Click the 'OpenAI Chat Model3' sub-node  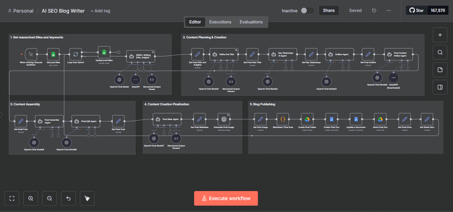(326, 81)
